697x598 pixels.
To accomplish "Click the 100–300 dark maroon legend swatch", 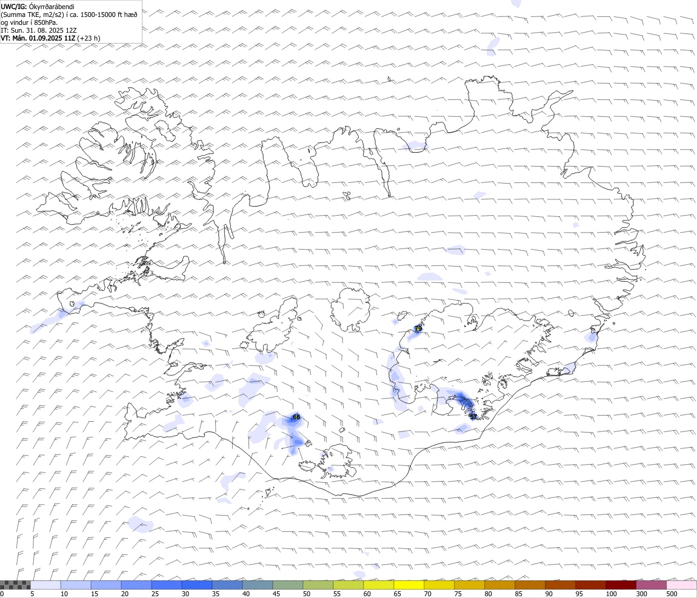I will point(621,585).
